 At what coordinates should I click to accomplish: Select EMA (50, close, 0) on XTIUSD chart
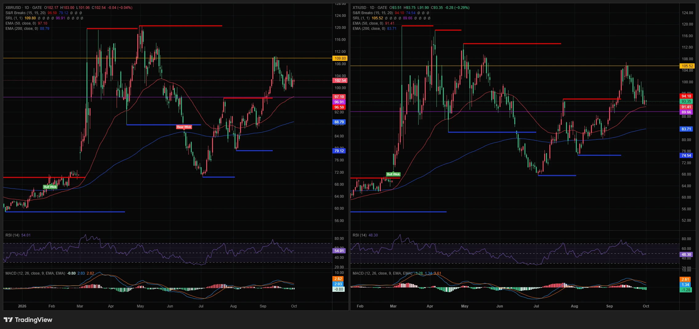368,23
